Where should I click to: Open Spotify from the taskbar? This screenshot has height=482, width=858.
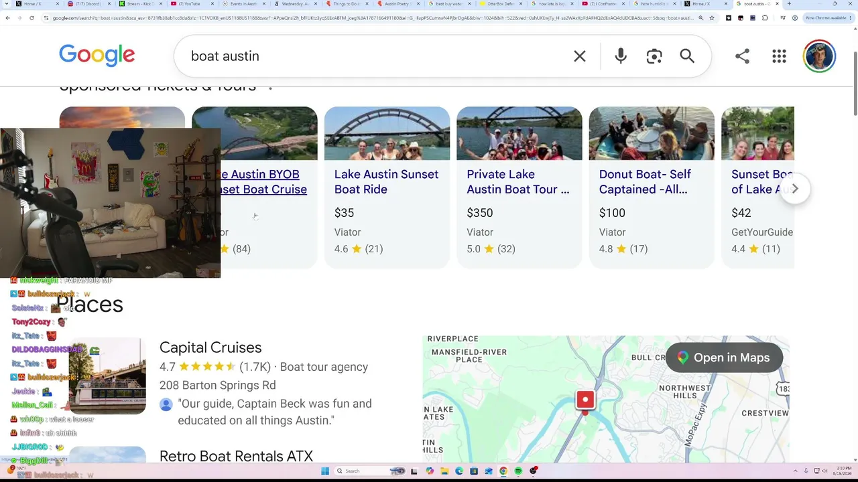pyautogui.click(x=519, y=471)
